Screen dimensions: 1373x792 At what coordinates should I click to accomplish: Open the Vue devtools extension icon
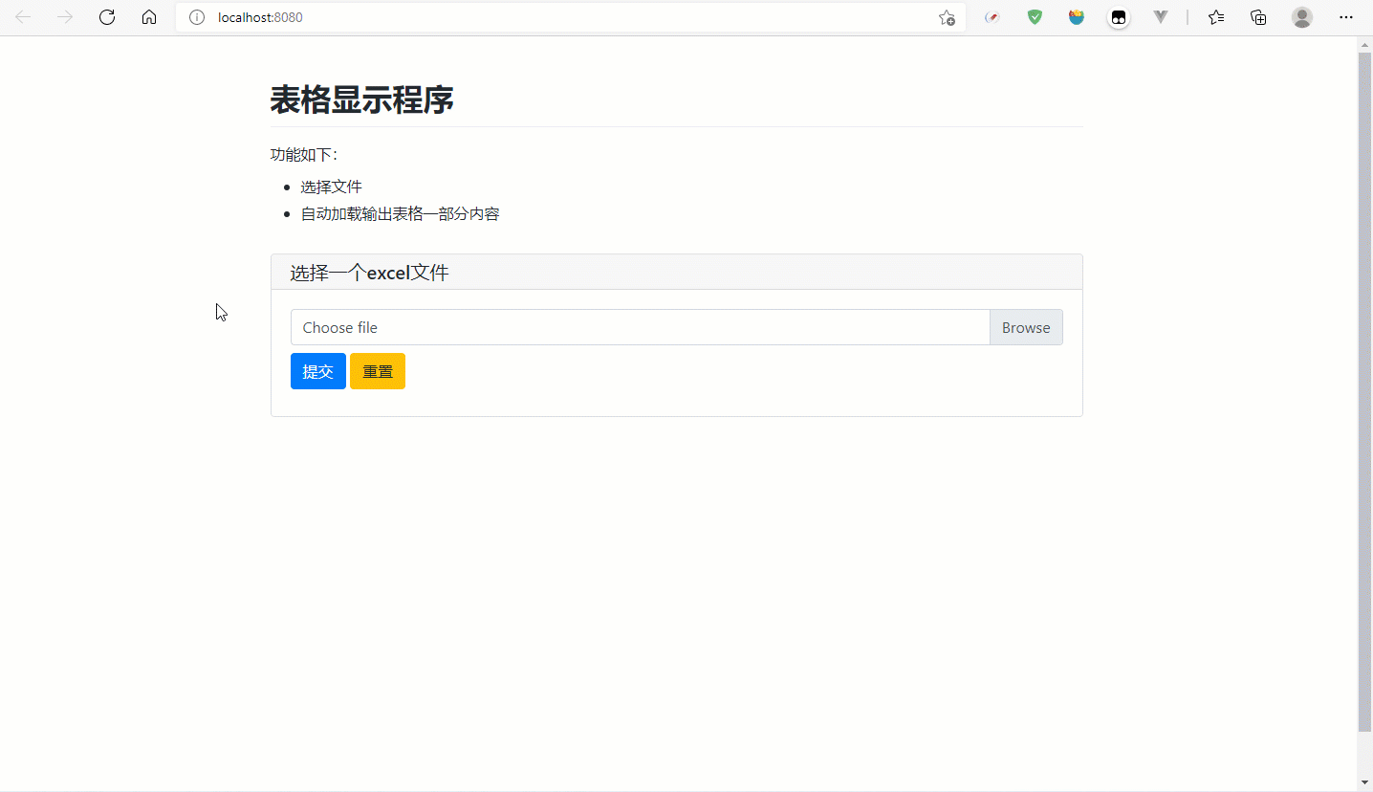1161,17
